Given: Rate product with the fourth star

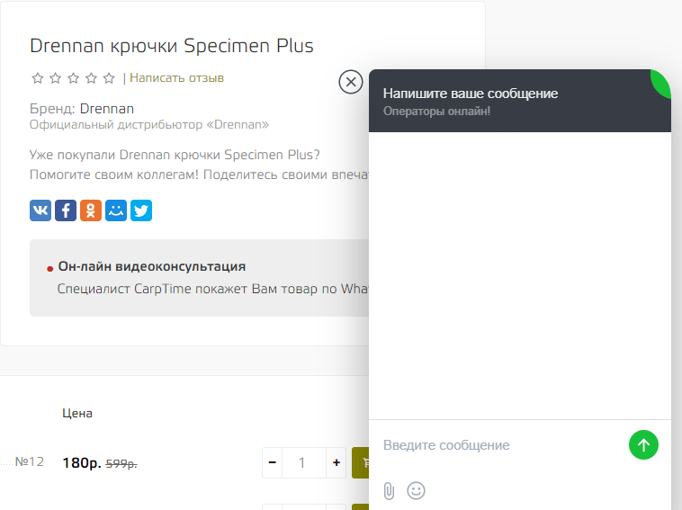Looking at the screenshot, I should click(92, 78).
